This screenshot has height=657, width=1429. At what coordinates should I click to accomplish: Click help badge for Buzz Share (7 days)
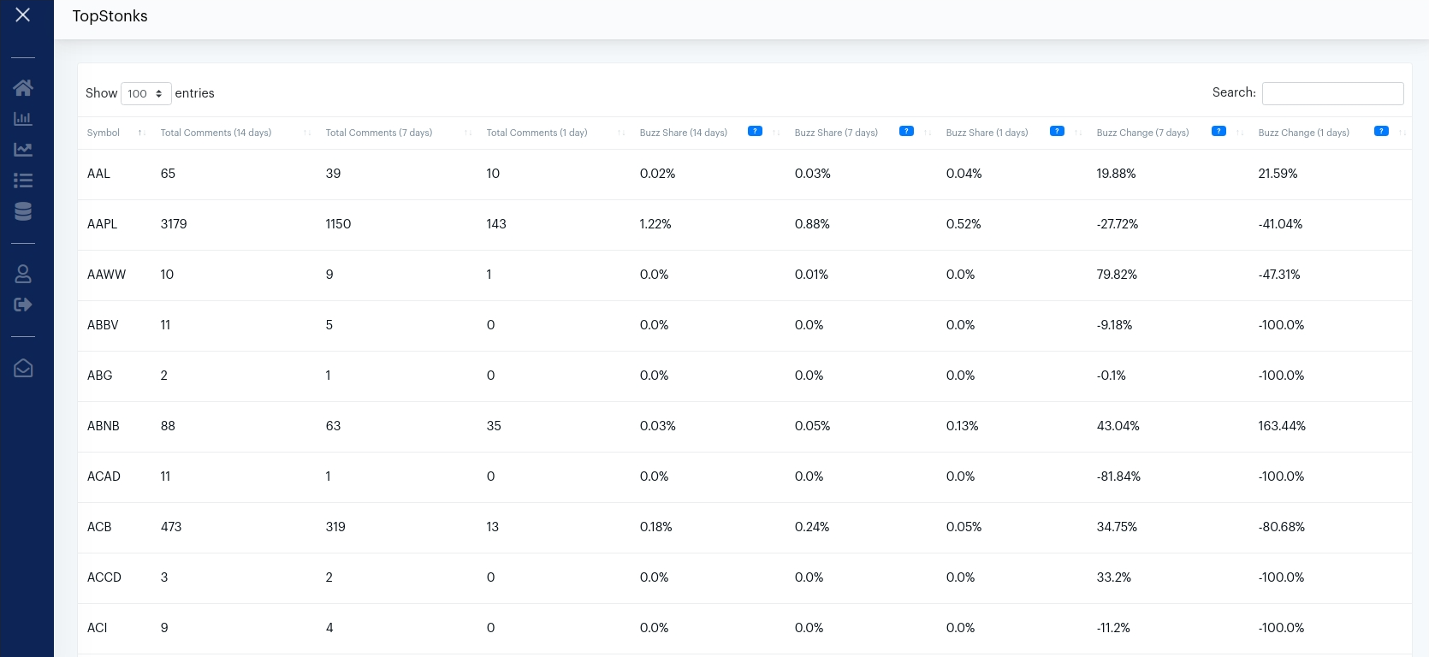[x=906, y=131]
